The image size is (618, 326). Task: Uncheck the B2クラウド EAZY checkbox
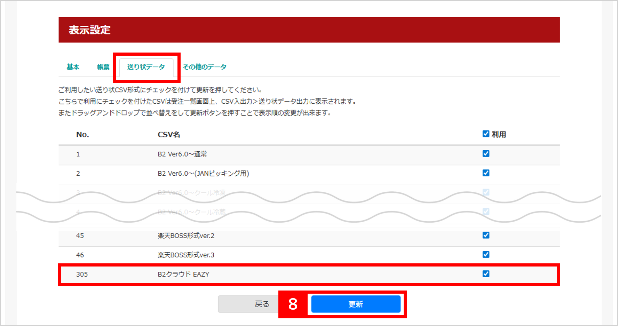(x=486, y=274)
